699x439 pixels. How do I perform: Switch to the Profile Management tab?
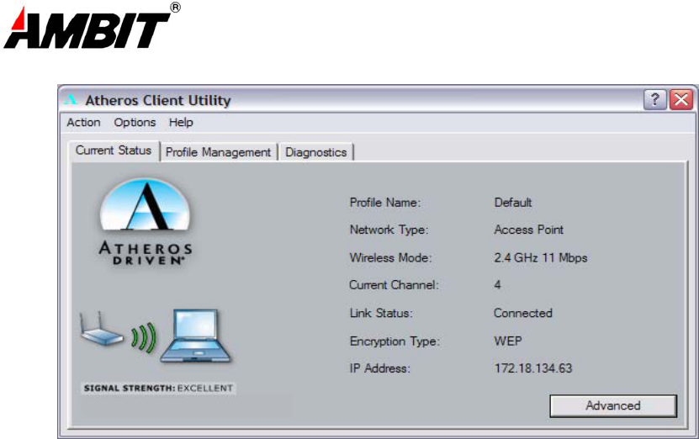click(x=219, y=152)
